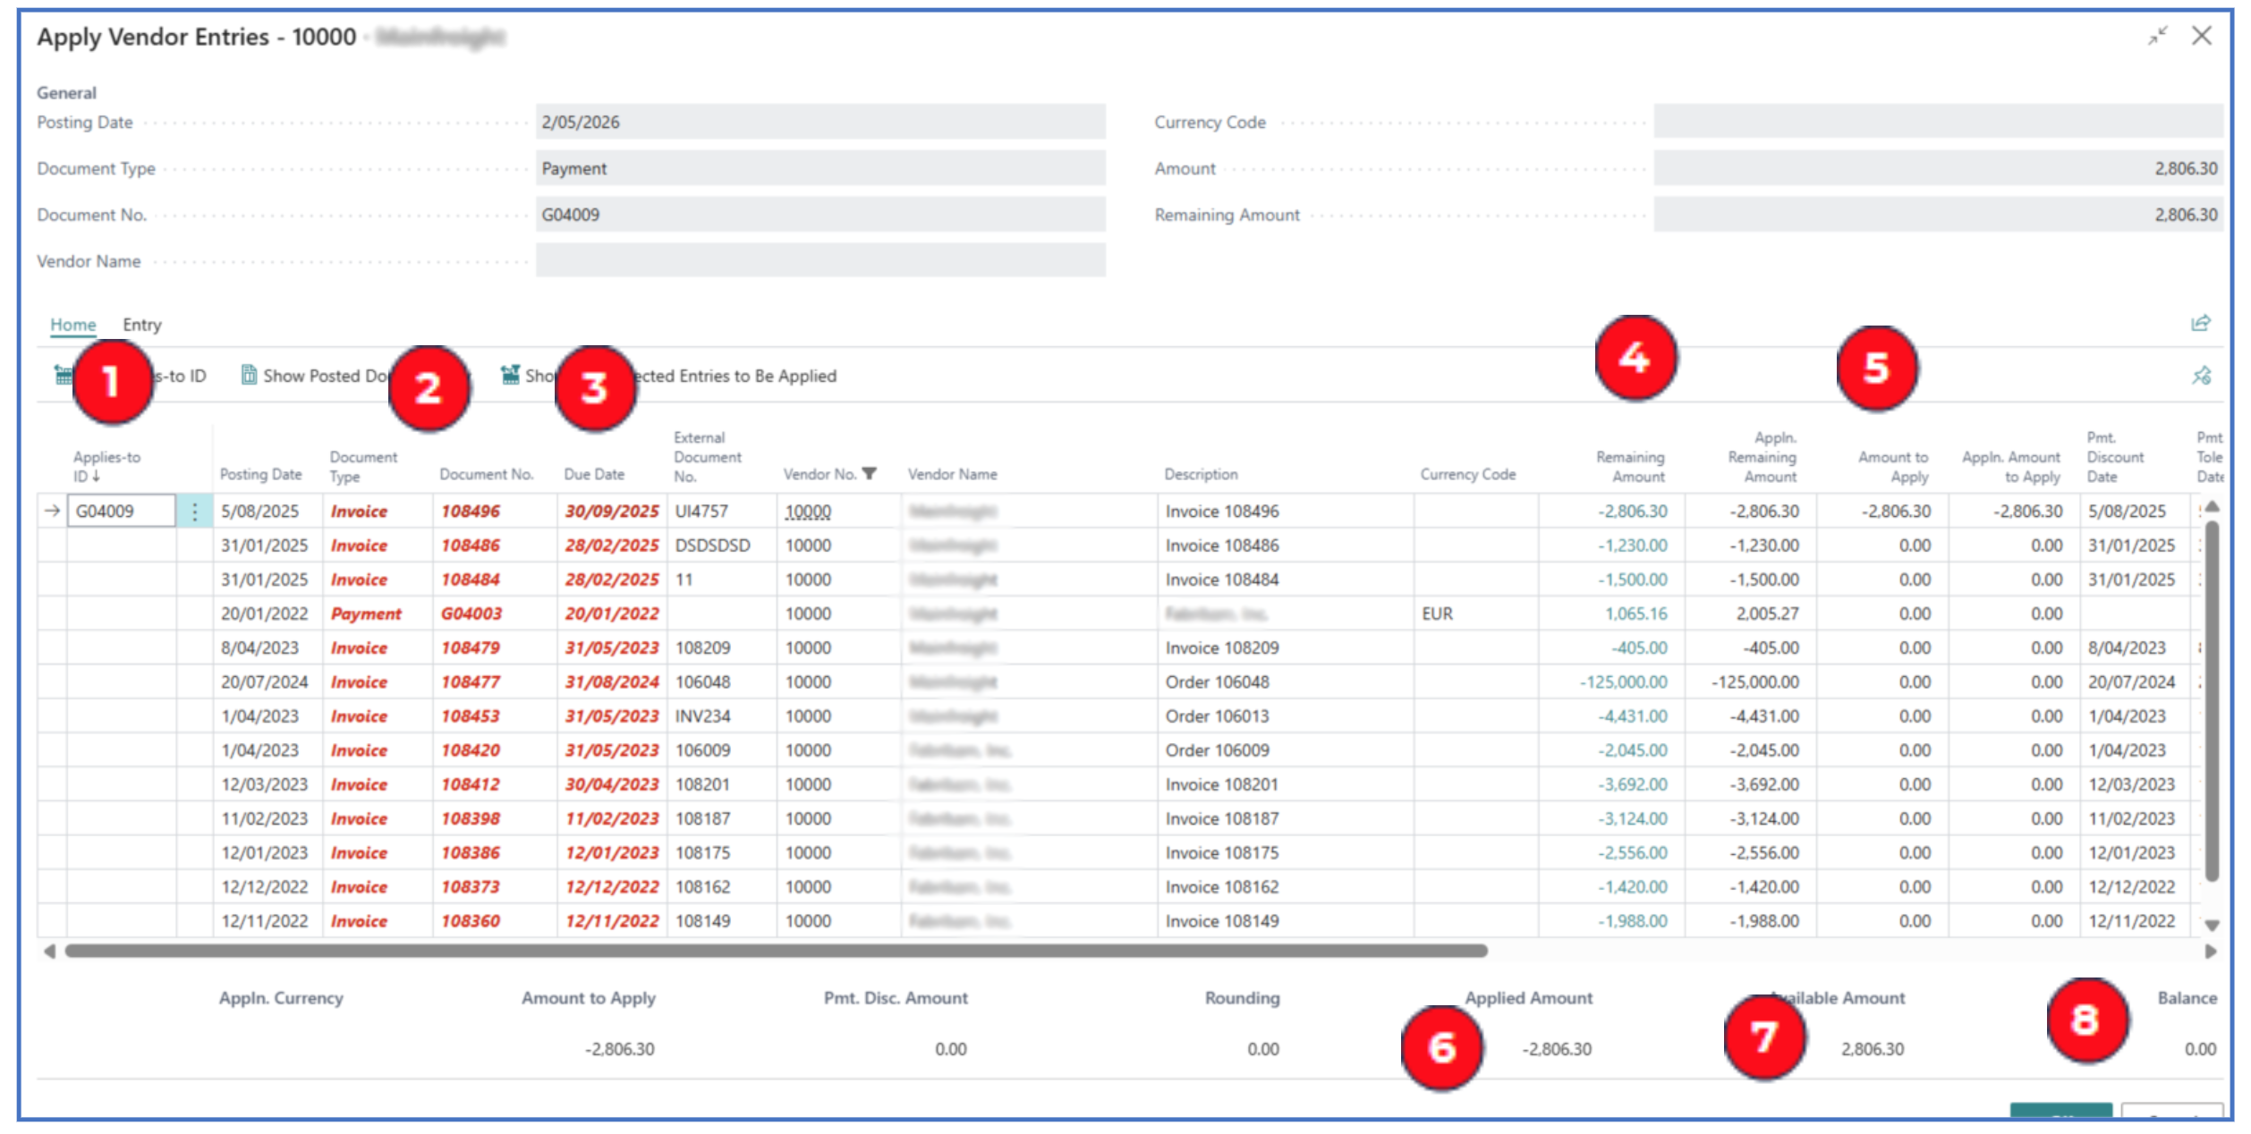Click the pin icon on the action bar
Screen dimensions: 2251x1134
pos(2201,376)
